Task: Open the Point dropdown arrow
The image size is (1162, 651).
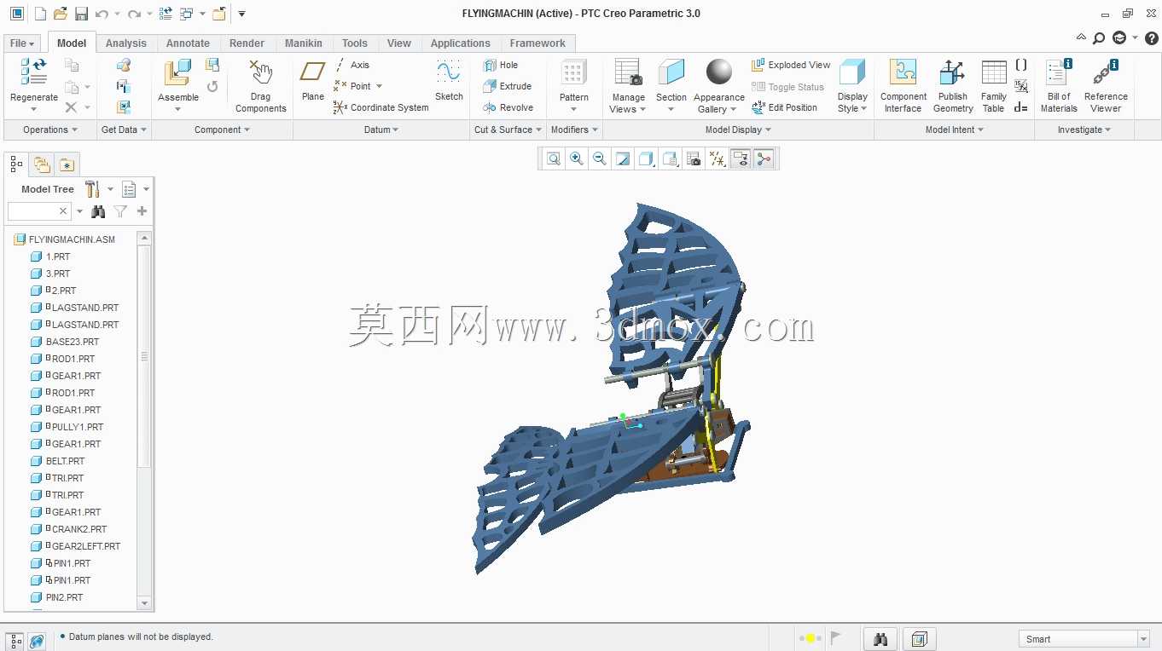Action: pos(379,86)
